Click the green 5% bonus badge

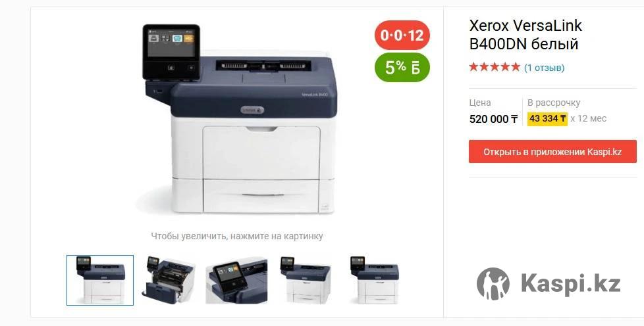click(x=402, y=67)
